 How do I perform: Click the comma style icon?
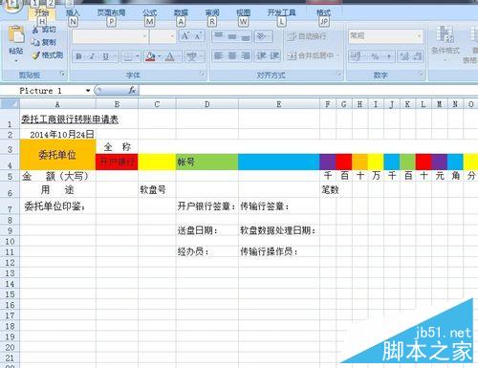(x=389, y=56)
